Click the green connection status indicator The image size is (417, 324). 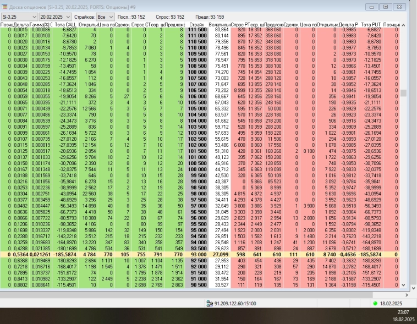coord(375,303)
